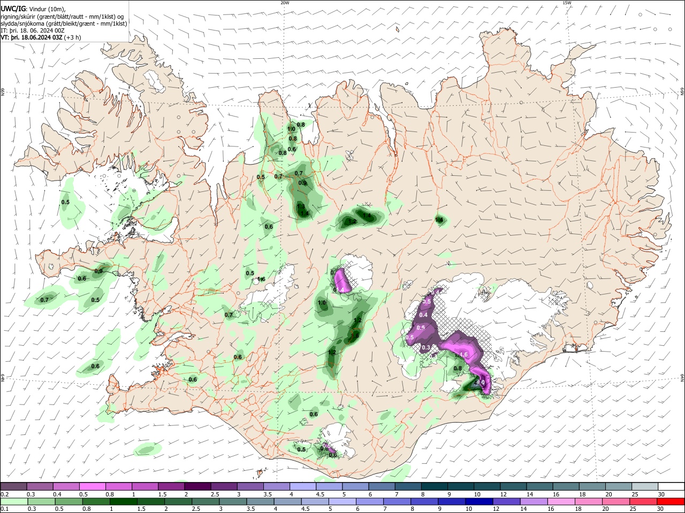The width and height of the screenshot is (685, 513).
Task: Select the 'slydda/snjókoma (grátt/bleikt/grænt' legend line
Action: pos(64,23)
